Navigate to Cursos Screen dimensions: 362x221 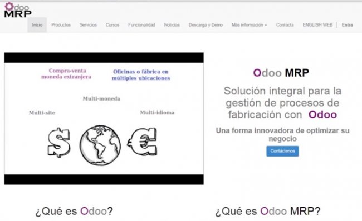tap(112, 25)
